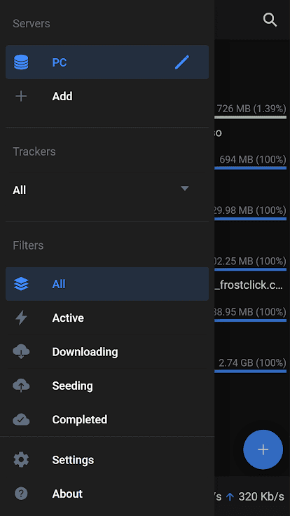Click the stacked layers icon for All filter
290x516 pixels.
(x=21, y=284)
